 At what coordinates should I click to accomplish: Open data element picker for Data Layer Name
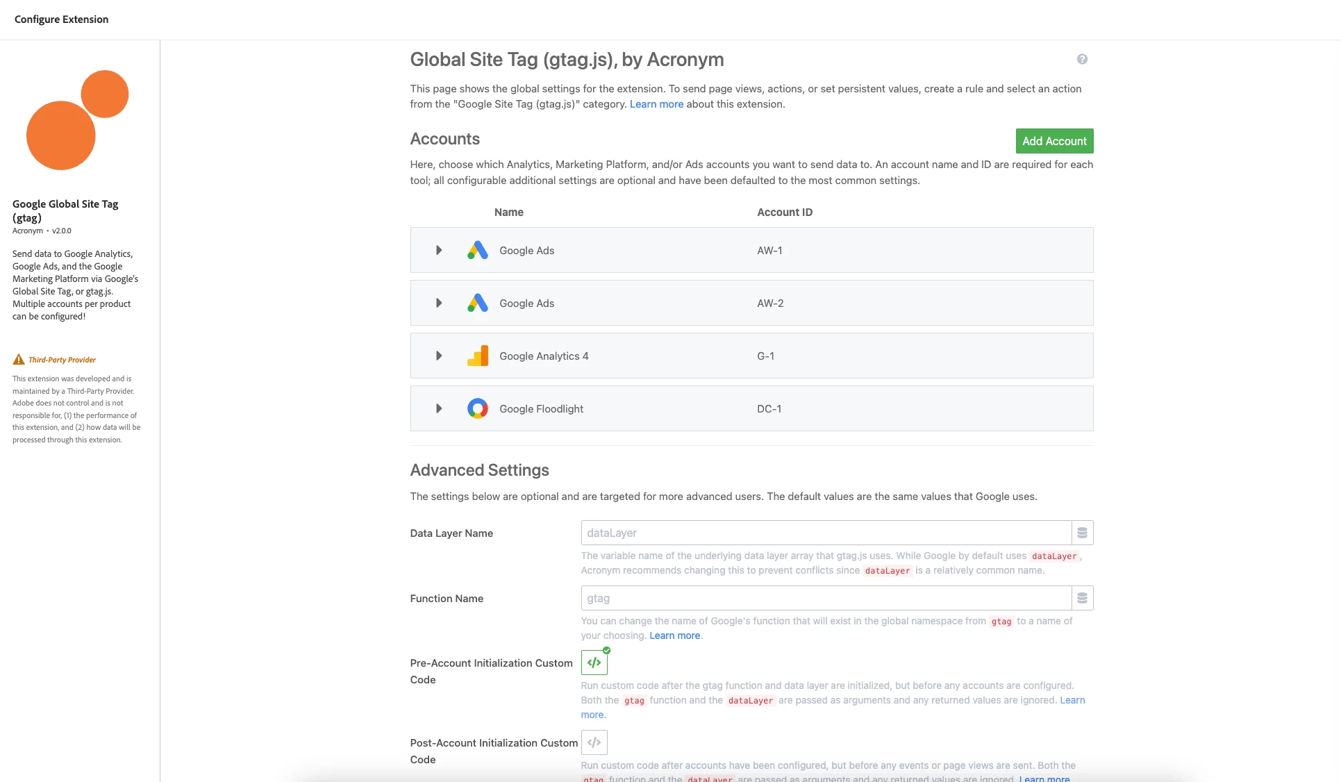coord(1082,533)
